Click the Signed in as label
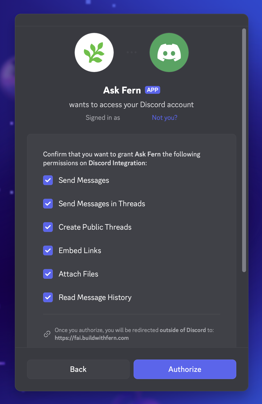262x404 pixels. pos(103,117)
